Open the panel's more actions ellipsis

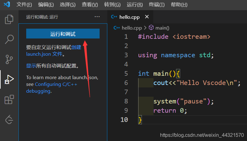click(x=97, y=17)
